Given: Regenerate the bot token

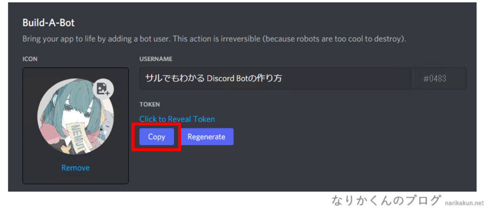Looking at the screenshot, I should pos(206,137).
